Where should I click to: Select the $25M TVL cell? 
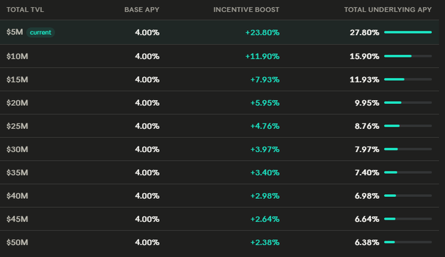[x=17, y=126]
